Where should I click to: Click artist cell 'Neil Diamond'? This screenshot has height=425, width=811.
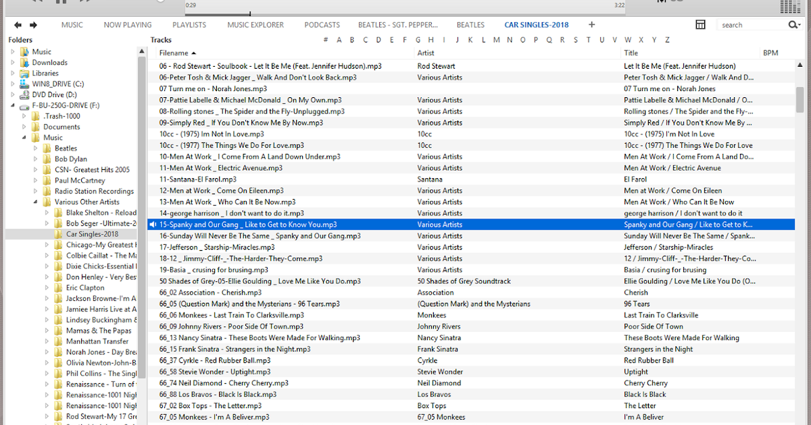[439, 383]
